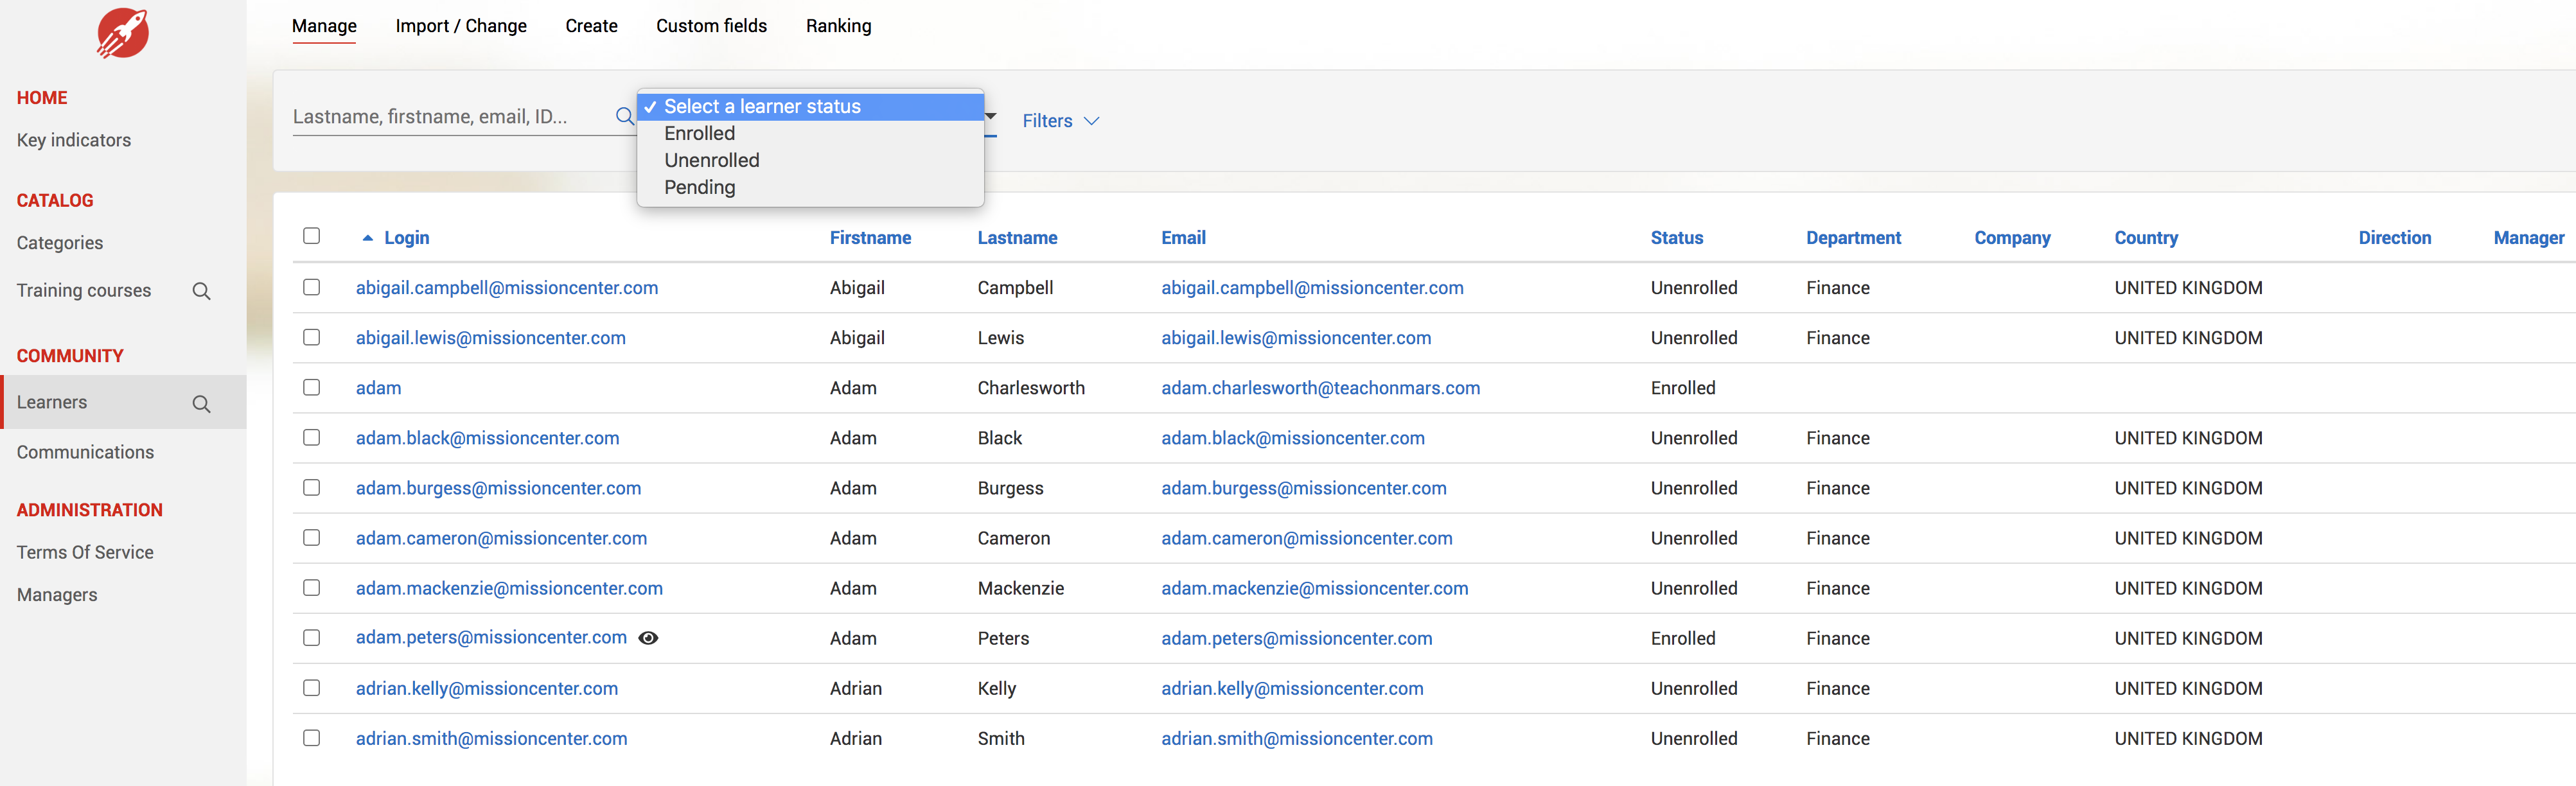Check the box for abigail.lewis@missioncenter.com

coord(311,337)
